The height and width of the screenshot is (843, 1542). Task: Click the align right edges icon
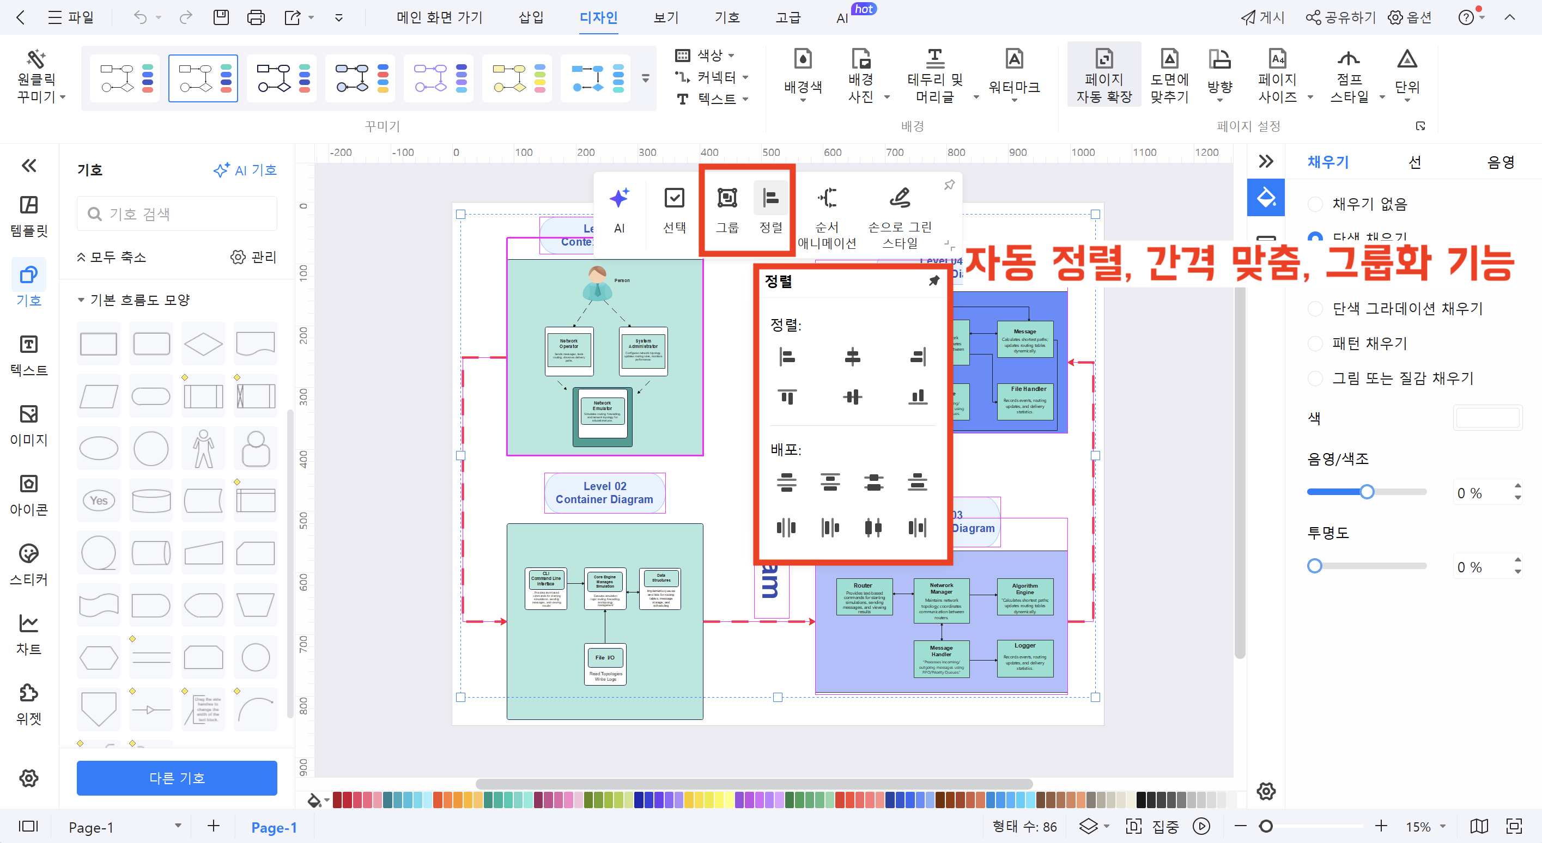(x=917, y=357)
